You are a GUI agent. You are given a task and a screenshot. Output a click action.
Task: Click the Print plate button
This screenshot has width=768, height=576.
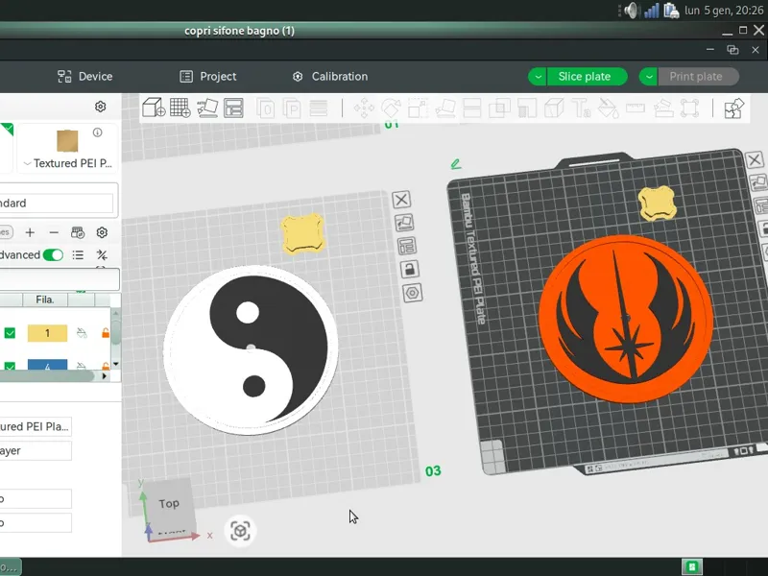click(699, 77)
